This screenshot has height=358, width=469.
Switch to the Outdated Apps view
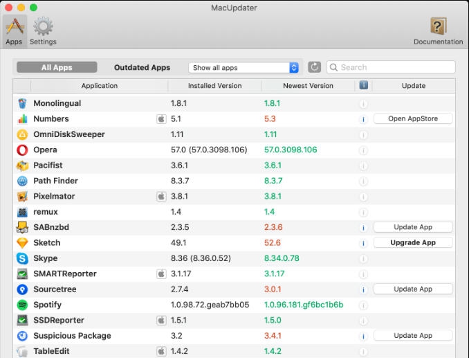tap(142, 68)
